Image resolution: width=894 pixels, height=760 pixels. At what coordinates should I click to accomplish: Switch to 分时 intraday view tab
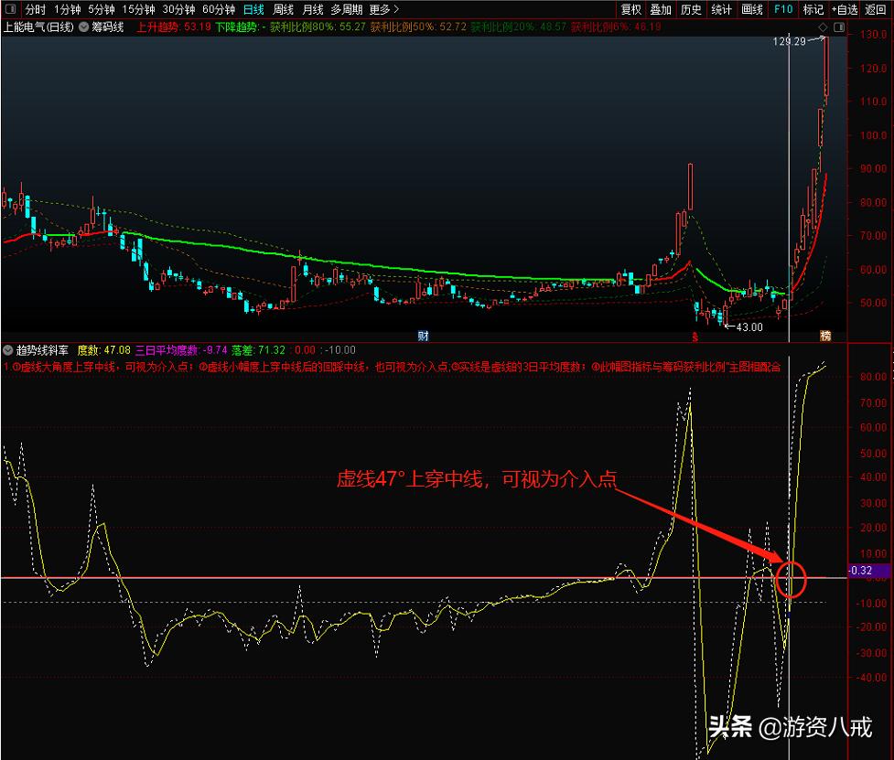coord(34,9)
